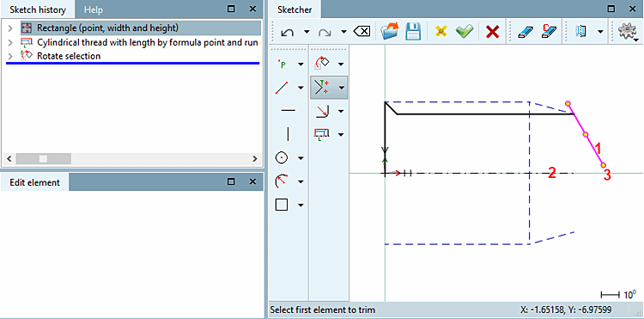Select the Rectangle tool icon
Screen dimensions: 644x319
point(282,205)
